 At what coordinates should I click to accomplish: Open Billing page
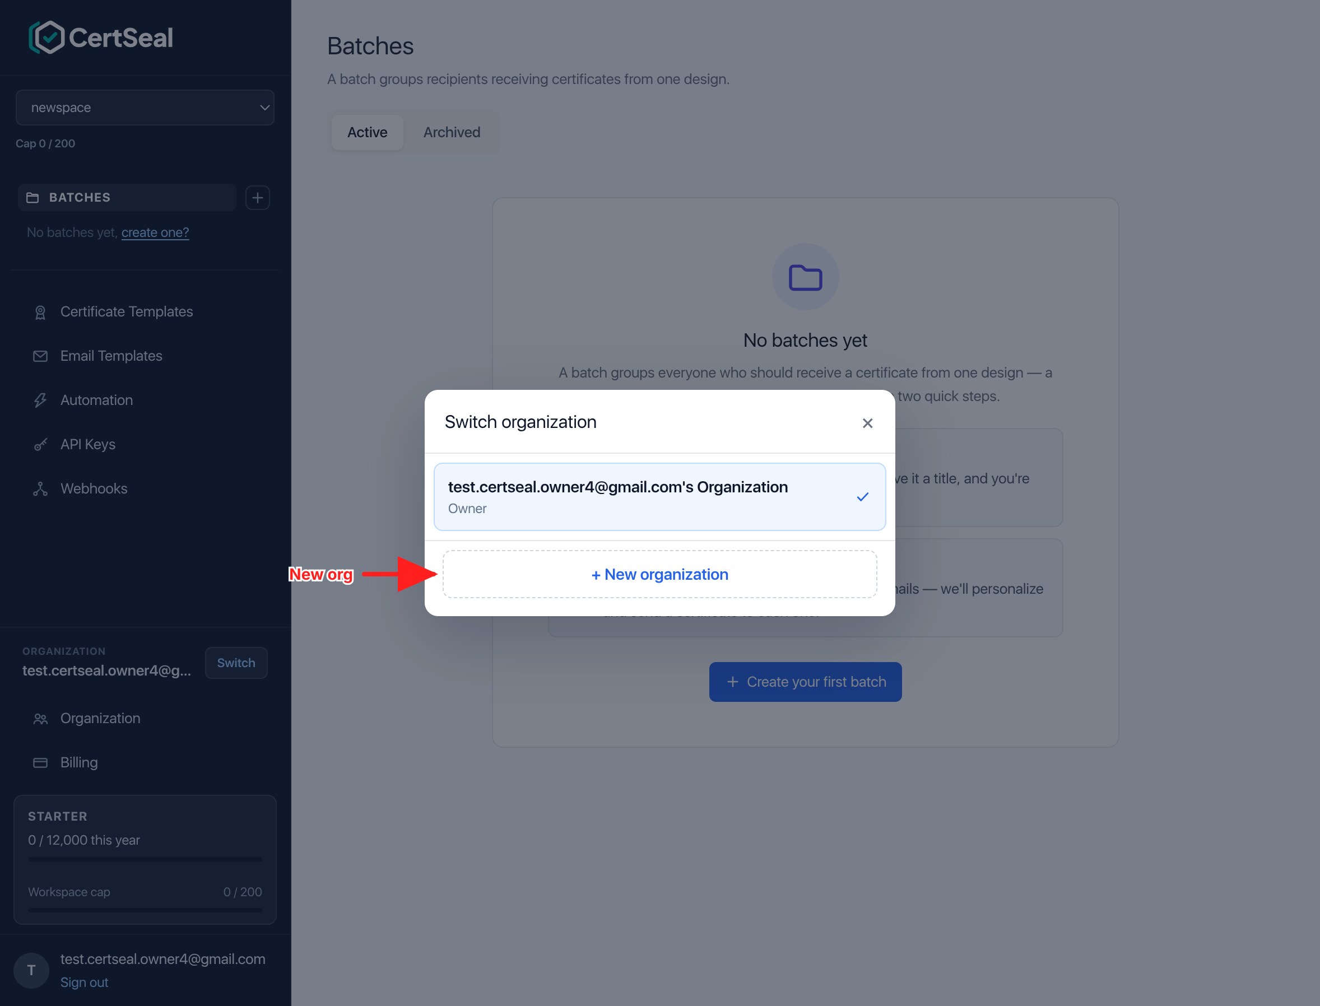(x=79, y=762)
